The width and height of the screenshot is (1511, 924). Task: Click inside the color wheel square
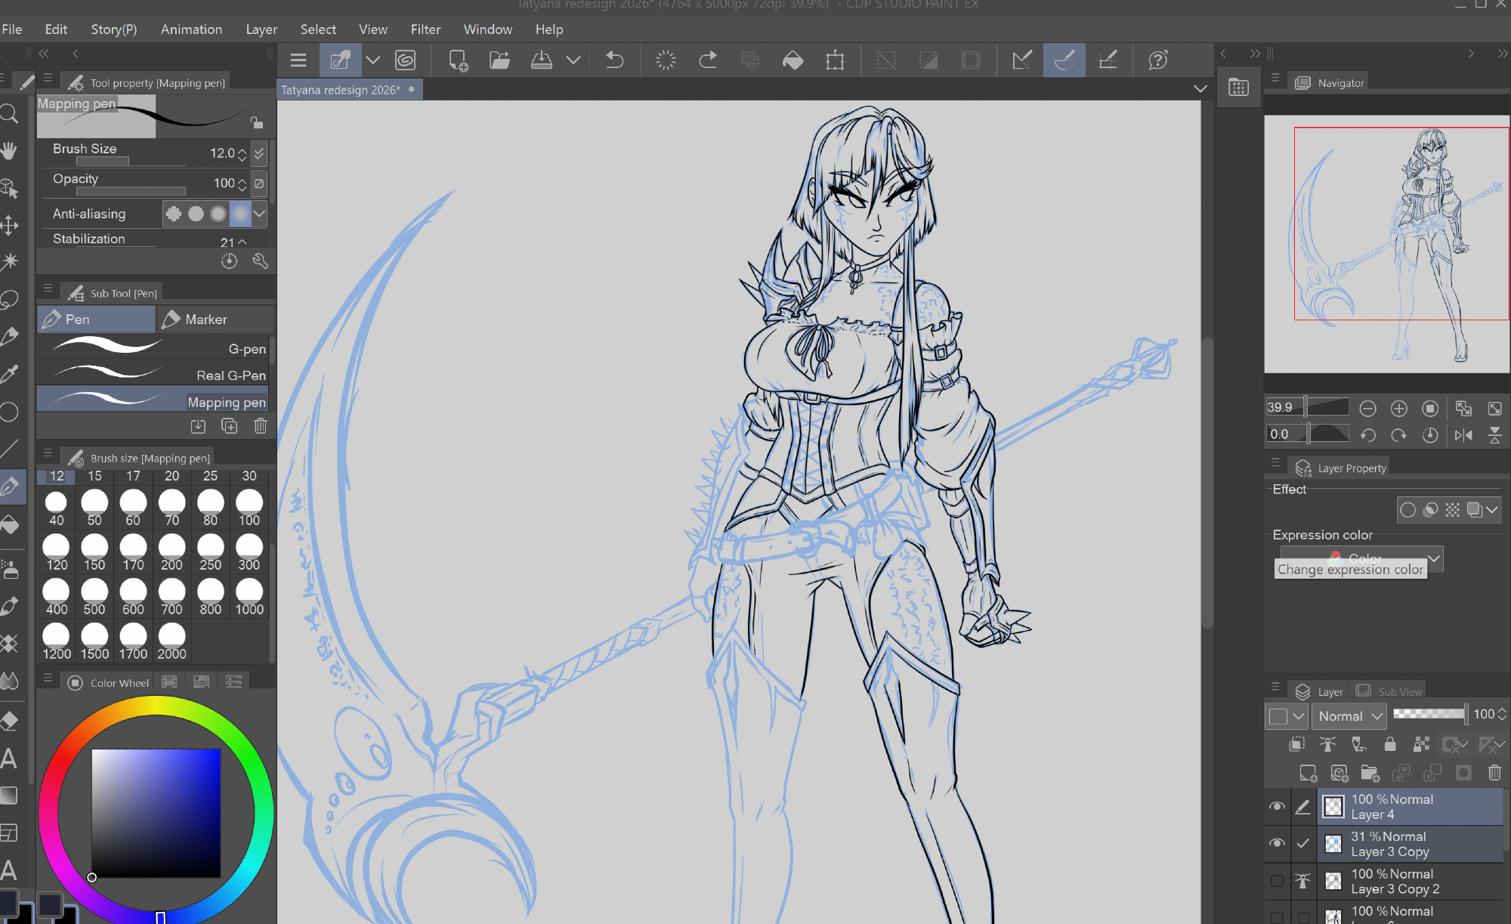(x=156, y=813)
